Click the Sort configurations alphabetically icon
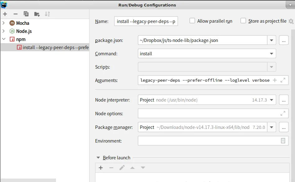 pos(47,14)
